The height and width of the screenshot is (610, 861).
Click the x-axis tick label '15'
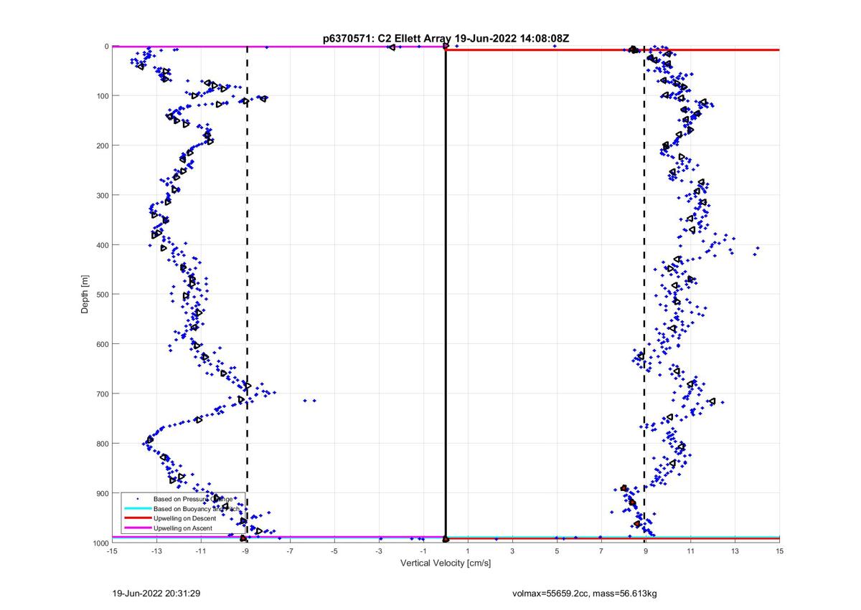tap(779, 551)
